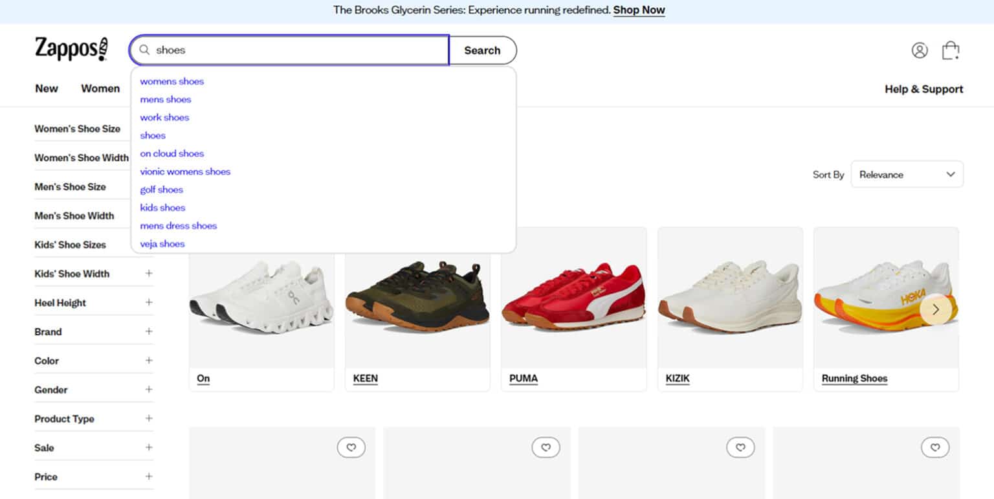Click the red PUMA sneaker image
The height and width of the screenshot is (499, 994).
pos(574,296)
